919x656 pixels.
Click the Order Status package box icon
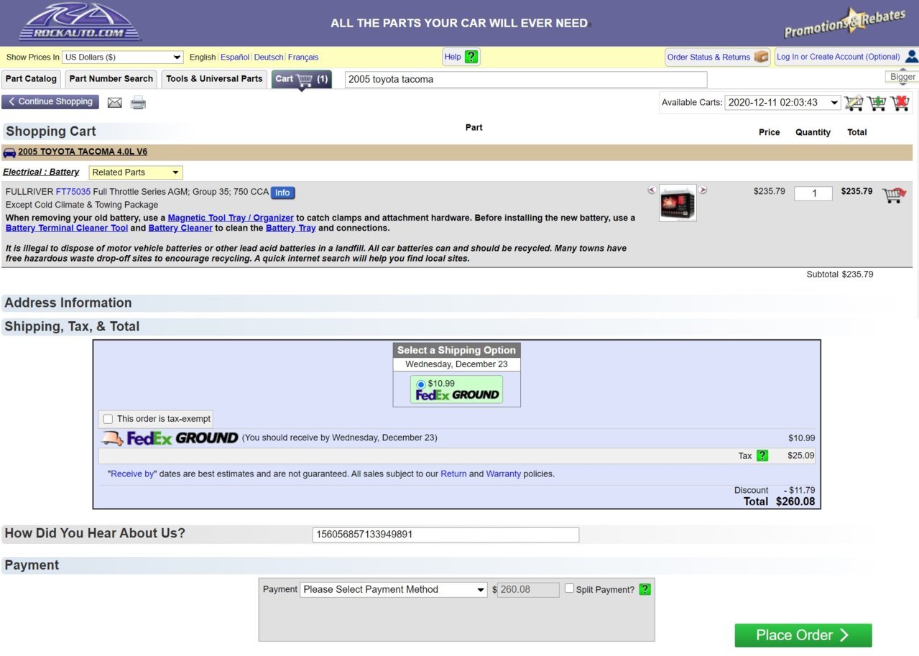(x=761, y=57)
